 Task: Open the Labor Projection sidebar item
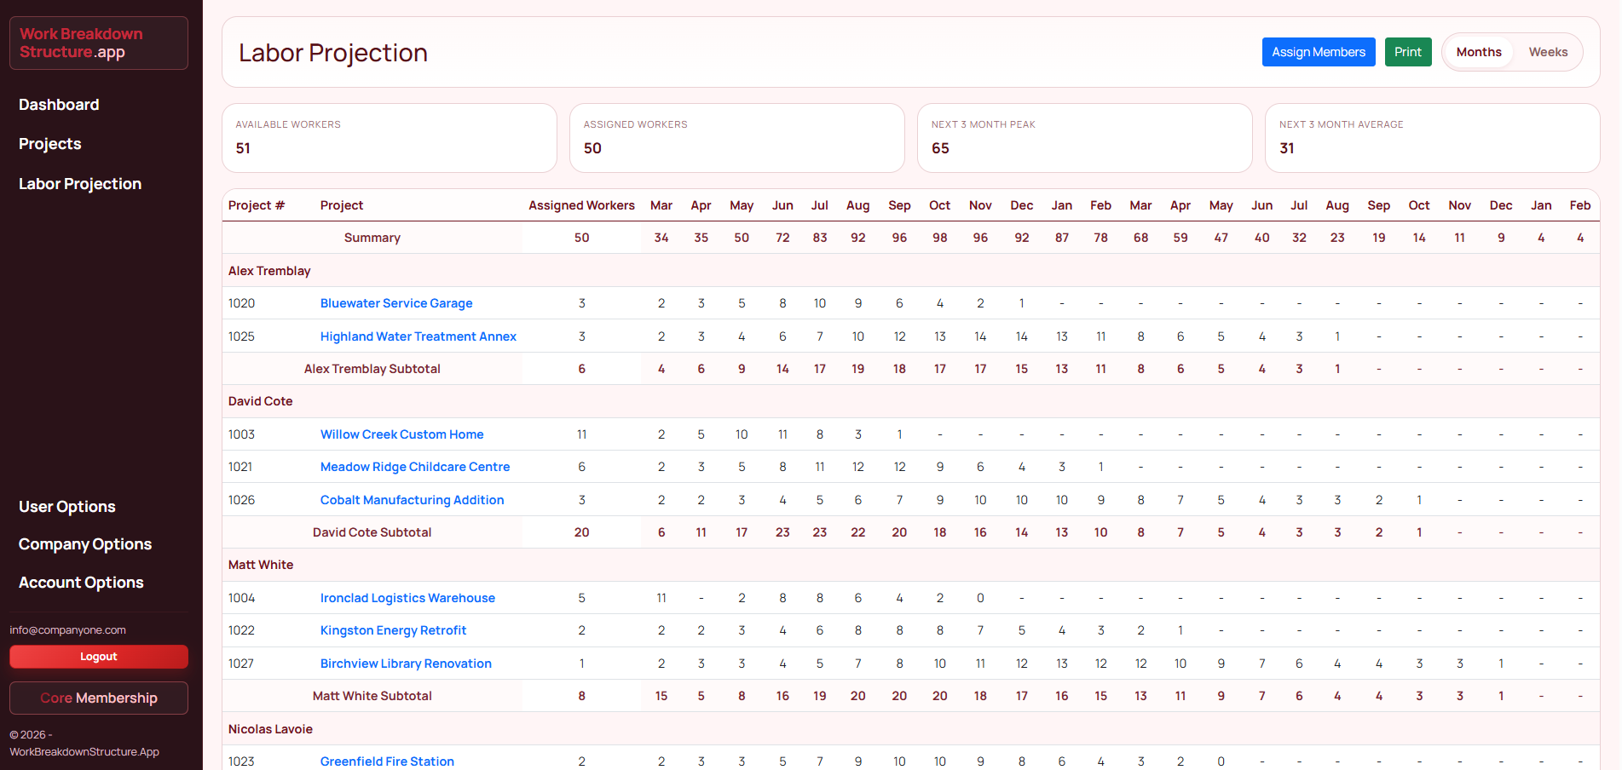80,184
